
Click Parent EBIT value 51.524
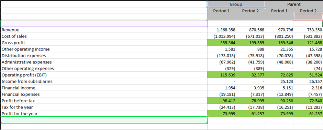[x=308, y=75]
